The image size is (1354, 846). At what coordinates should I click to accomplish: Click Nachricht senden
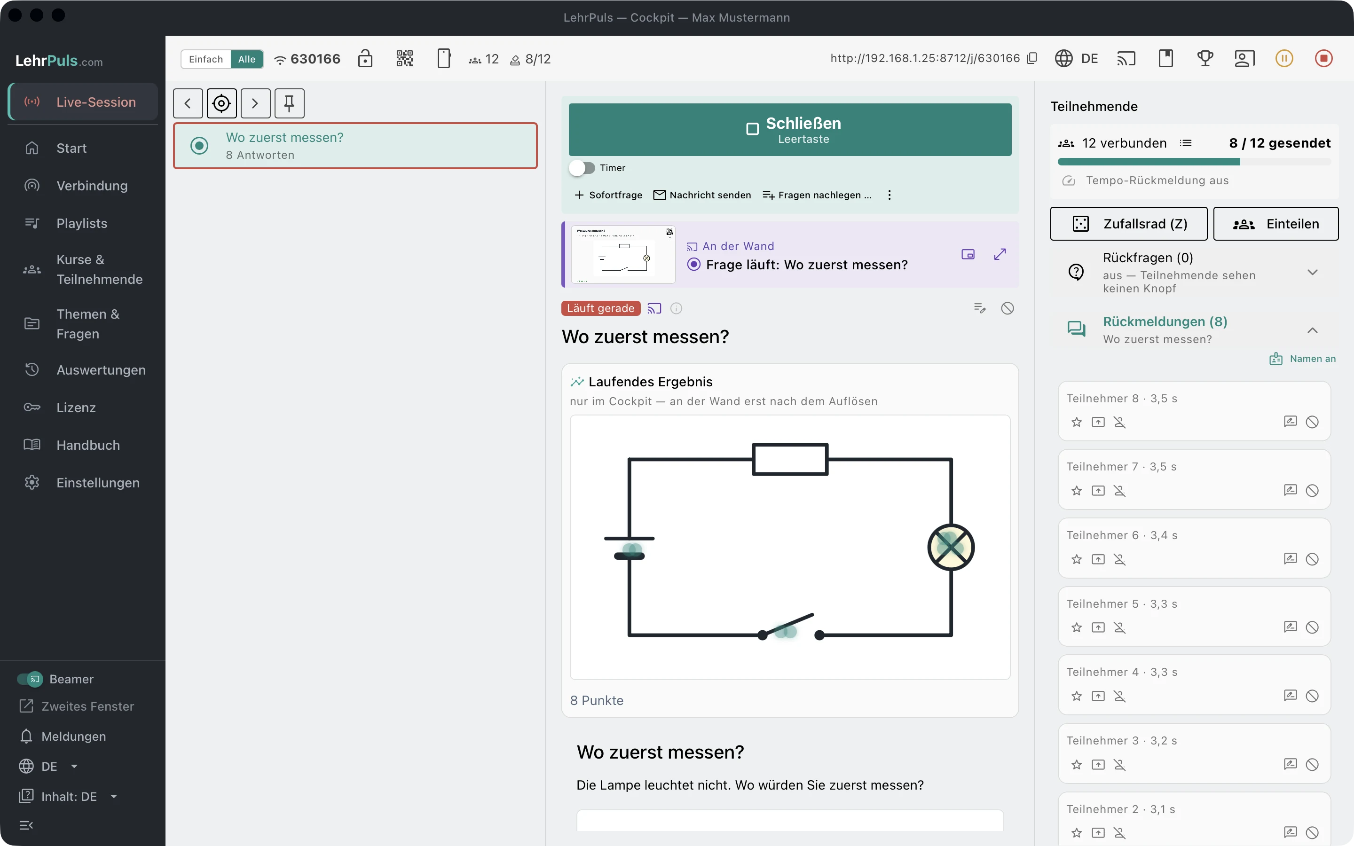pos(702,195)
